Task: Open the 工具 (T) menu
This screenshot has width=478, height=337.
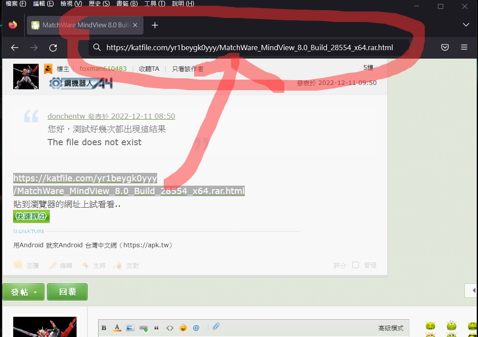Action: coord(155,4)
